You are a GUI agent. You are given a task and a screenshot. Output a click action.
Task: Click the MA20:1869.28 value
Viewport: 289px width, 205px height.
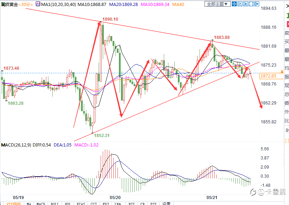point(123,5)
